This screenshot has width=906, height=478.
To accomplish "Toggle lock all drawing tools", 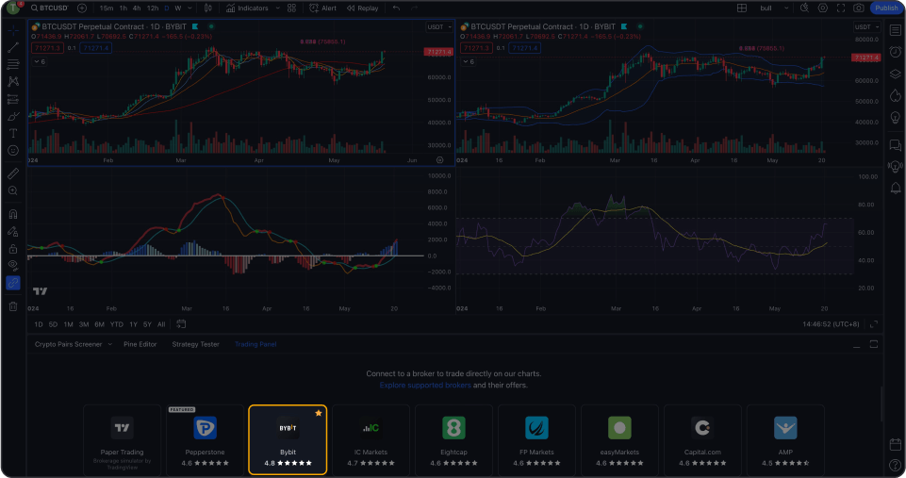I will click(13, 249).
